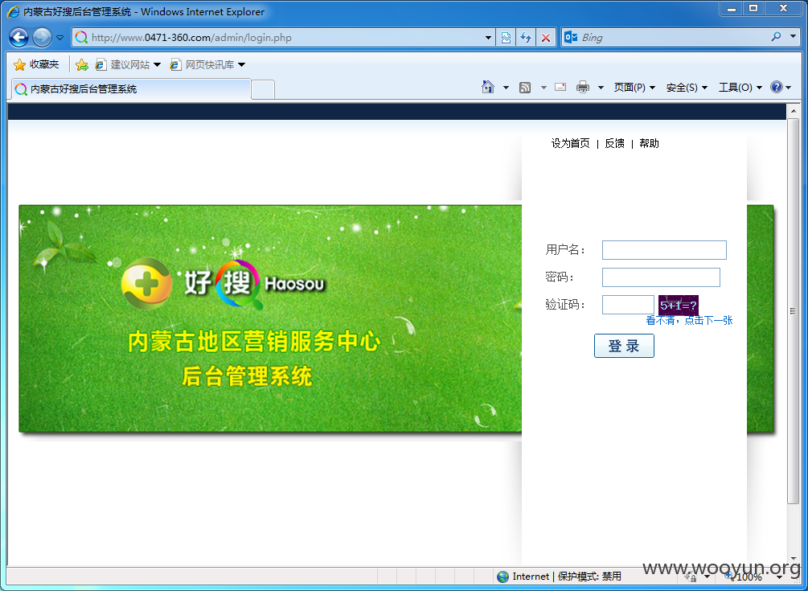The height and width of the screenshot is (591, 808).
Task: Select the 内蒙古好搜后台管理系统 tab
Action: point(131,88)
